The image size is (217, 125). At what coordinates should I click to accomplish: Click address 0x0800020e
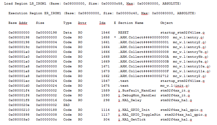[19, 105]
